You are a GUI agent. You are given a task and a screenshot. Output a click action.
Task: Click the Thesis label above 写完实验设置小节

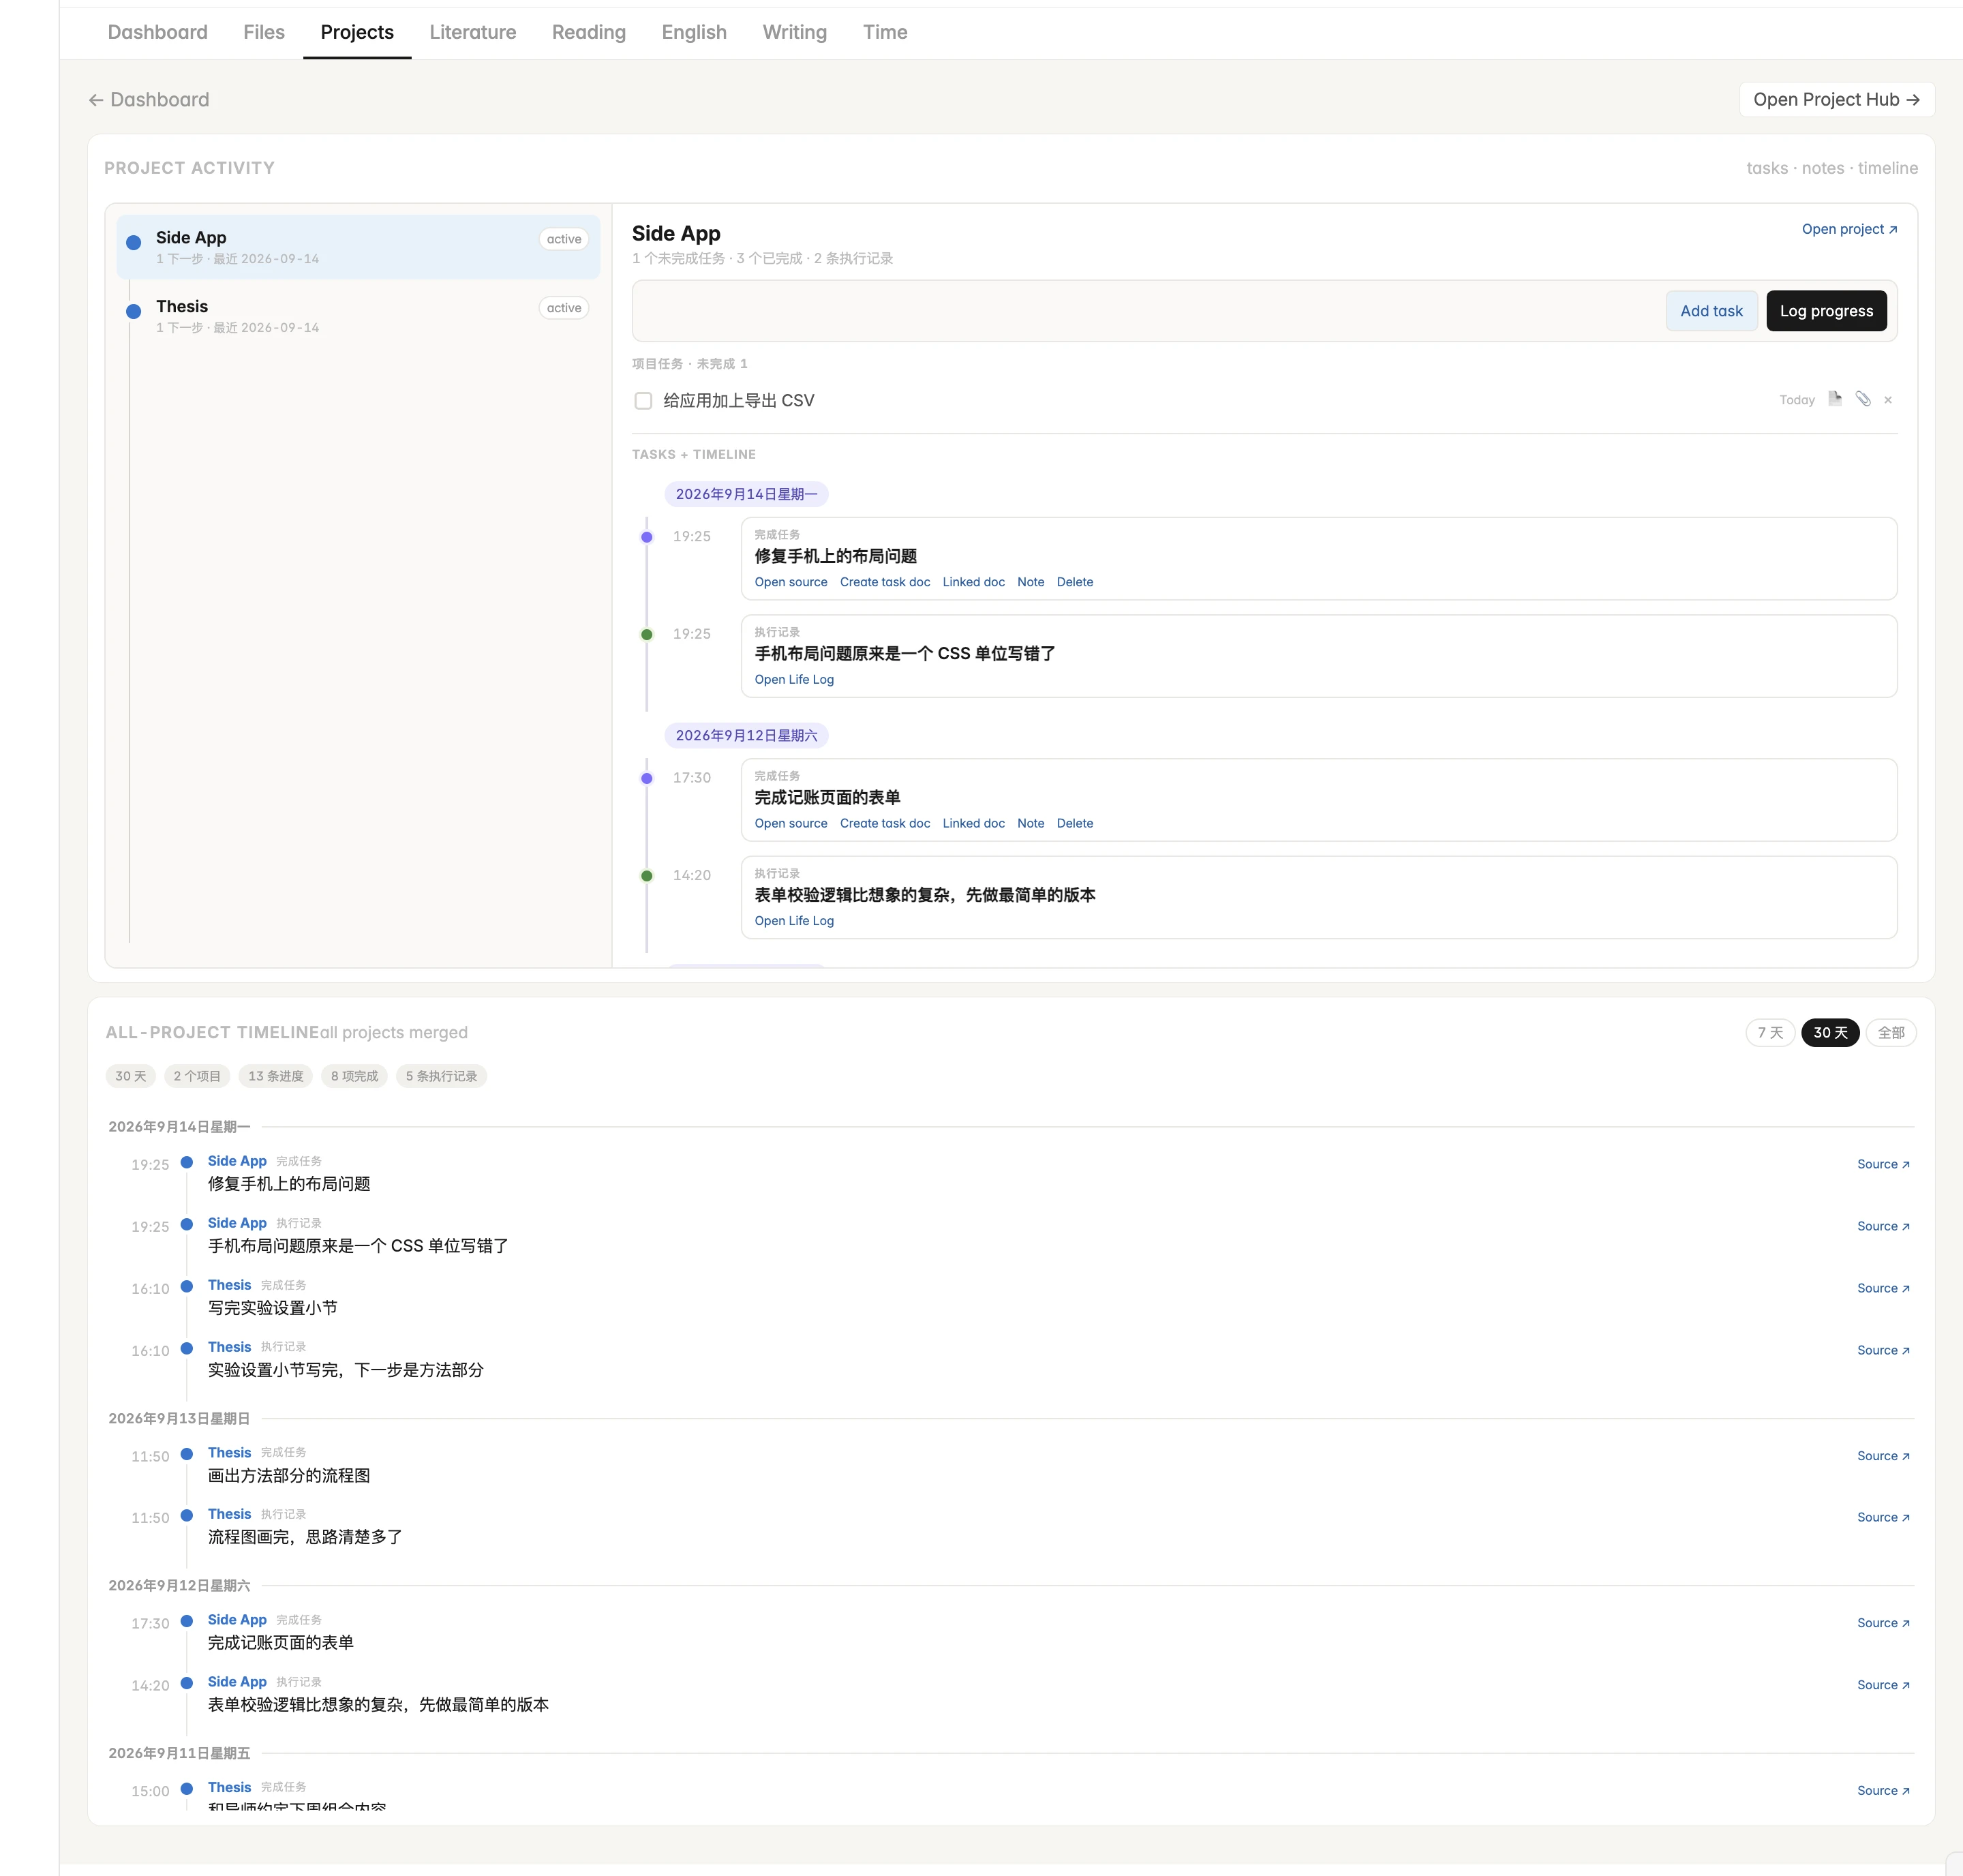coord(229,1285)
